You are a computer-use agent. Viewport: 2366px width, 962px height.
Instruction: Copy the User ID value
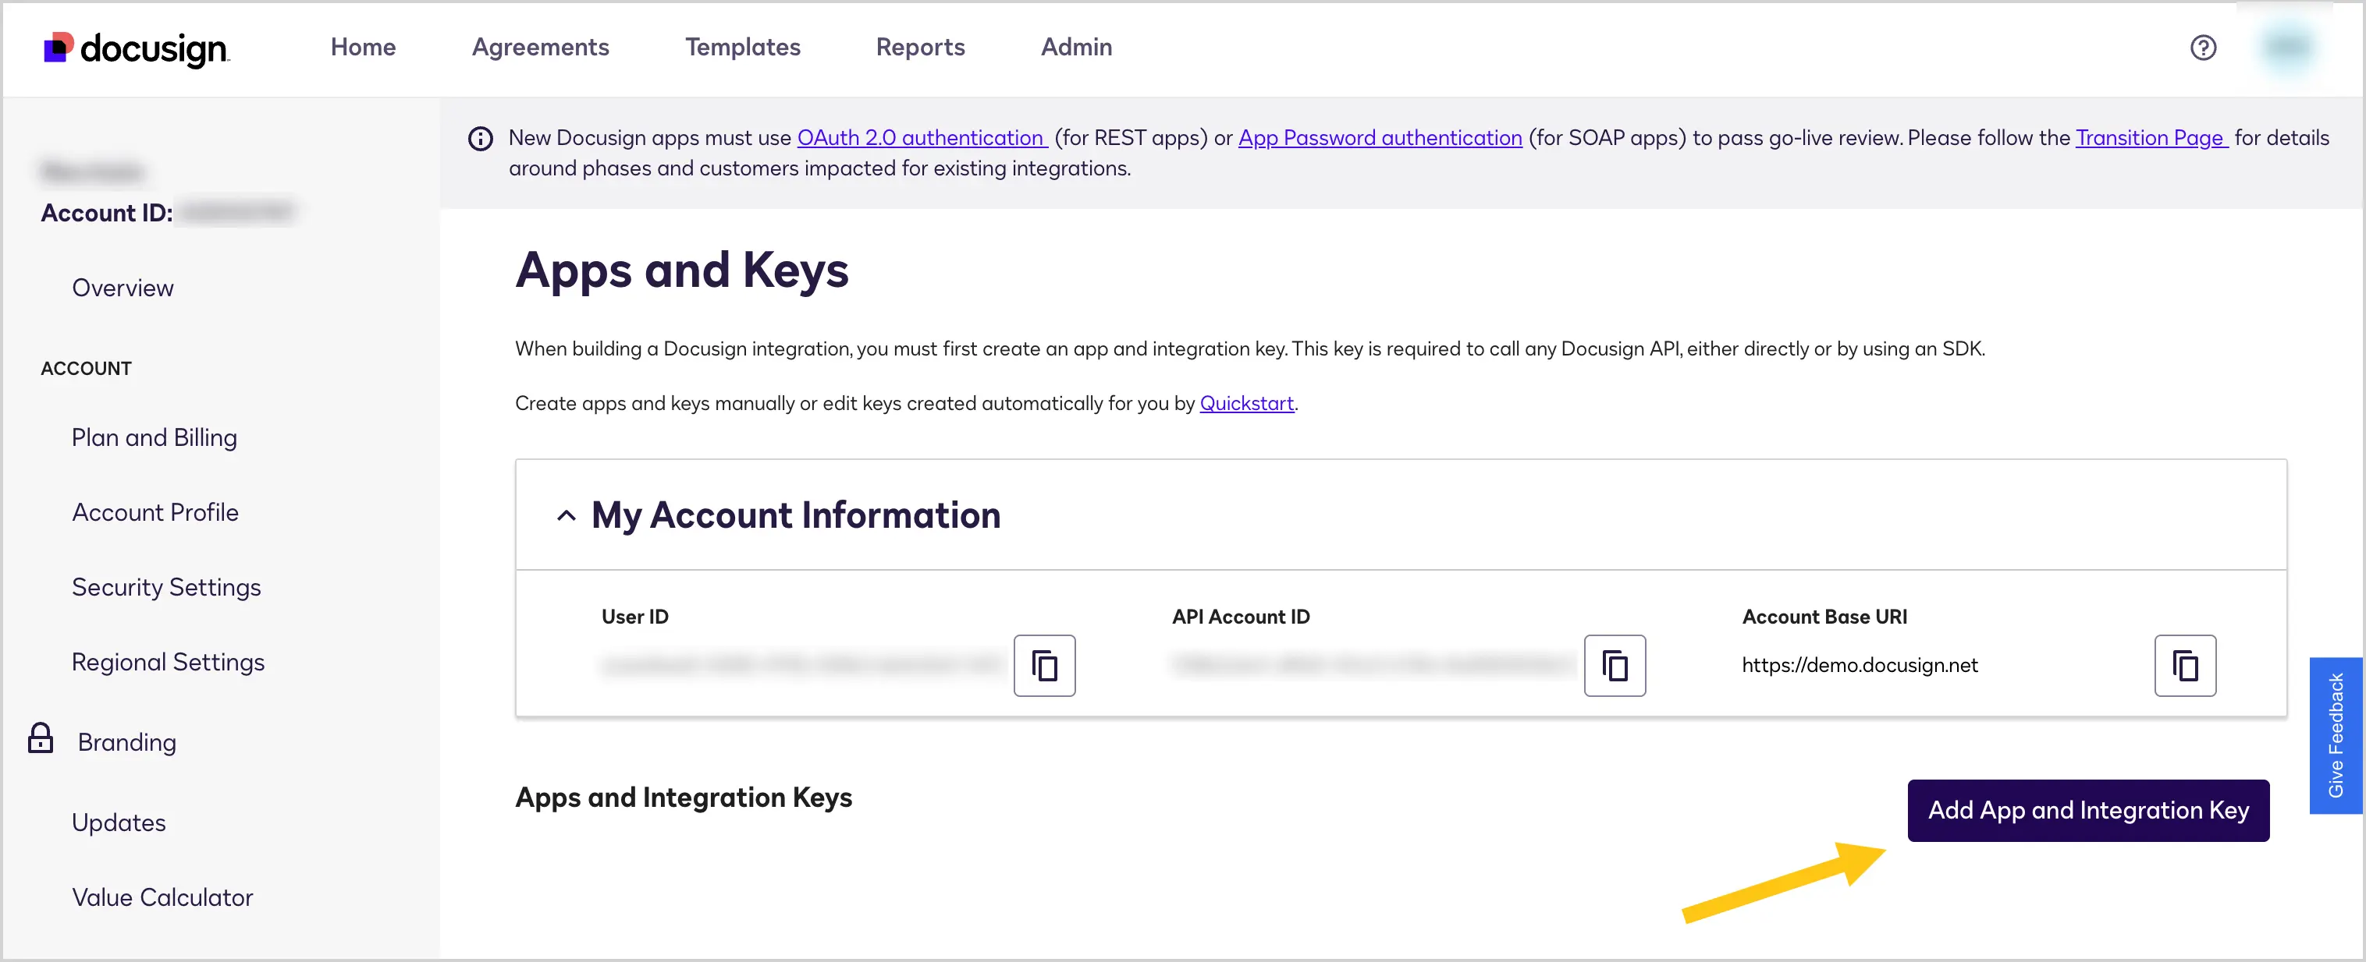[1044, 666]
